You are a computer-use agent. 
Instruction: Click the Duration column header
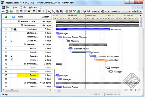coord(45,17)
